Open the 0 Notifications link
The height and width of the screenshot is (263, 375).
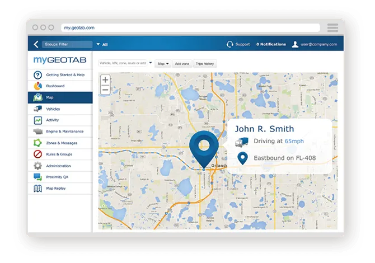271,44
